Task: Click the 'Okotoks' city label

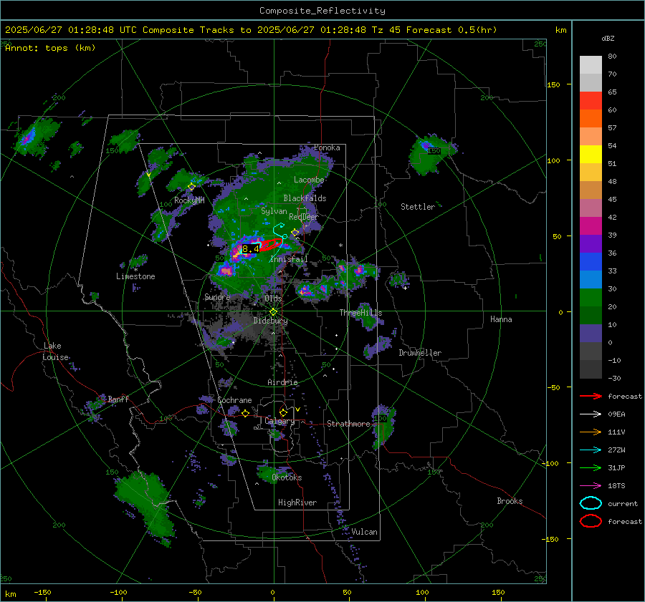Action: tap(287, 477)
